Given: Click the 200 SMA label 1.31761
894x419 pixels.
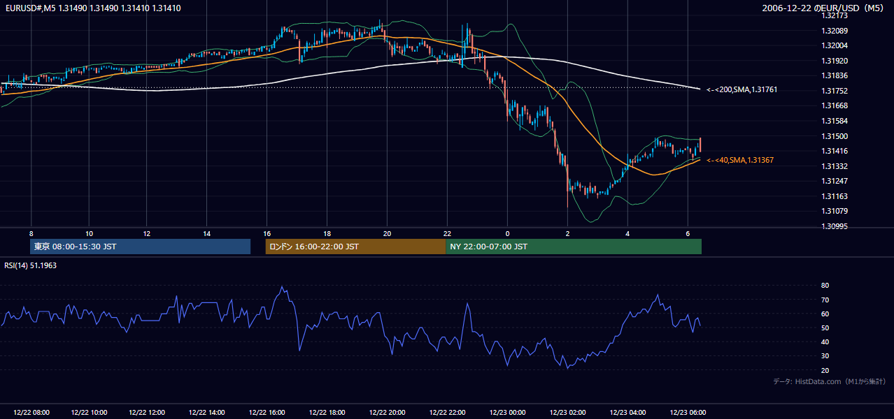Looking at the screenshot, I should coord(742,89).
